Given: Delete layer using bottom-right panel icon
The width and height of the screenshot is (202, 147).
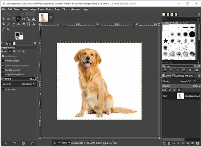Looking at the screenshot, I should (198, 143).
